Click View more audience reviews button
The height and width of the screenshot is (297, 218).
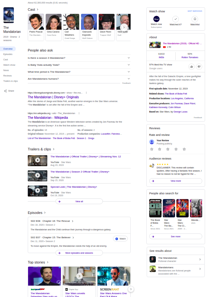176,181
